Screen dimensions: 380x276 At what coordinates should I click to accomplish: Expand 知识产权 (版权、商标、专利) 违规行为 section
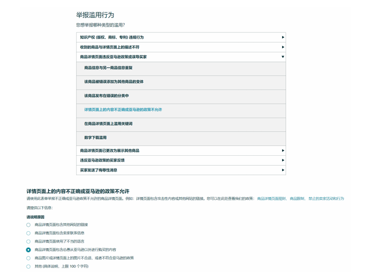[x=181, y=37]
